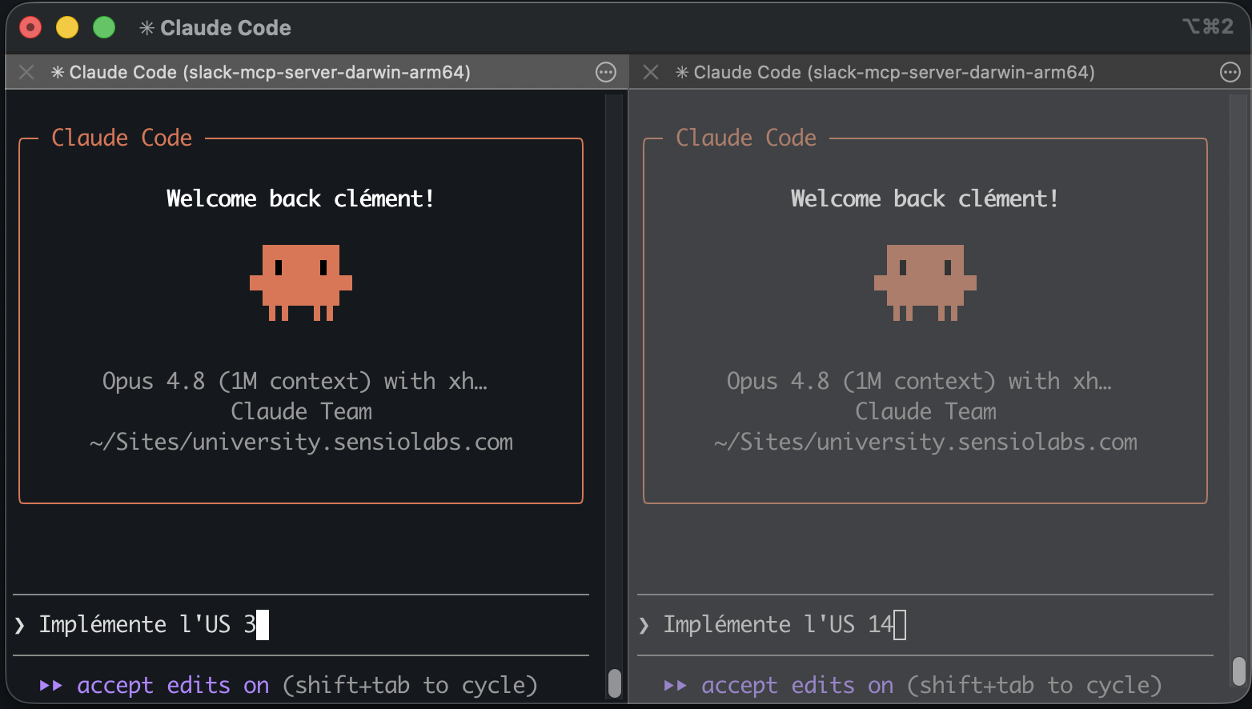Click "Welcome back clément!" in the right pane
1252x709 pixels.
pos(925,198)
